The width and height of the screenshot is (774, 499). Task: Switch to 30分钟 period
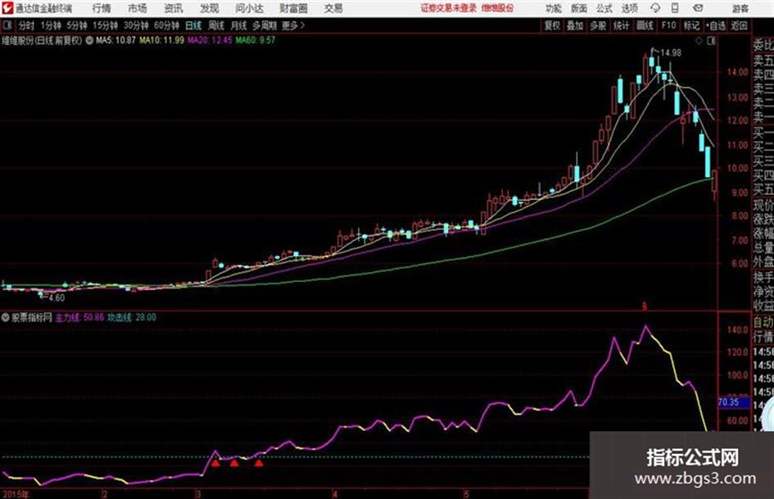point(136,25)
